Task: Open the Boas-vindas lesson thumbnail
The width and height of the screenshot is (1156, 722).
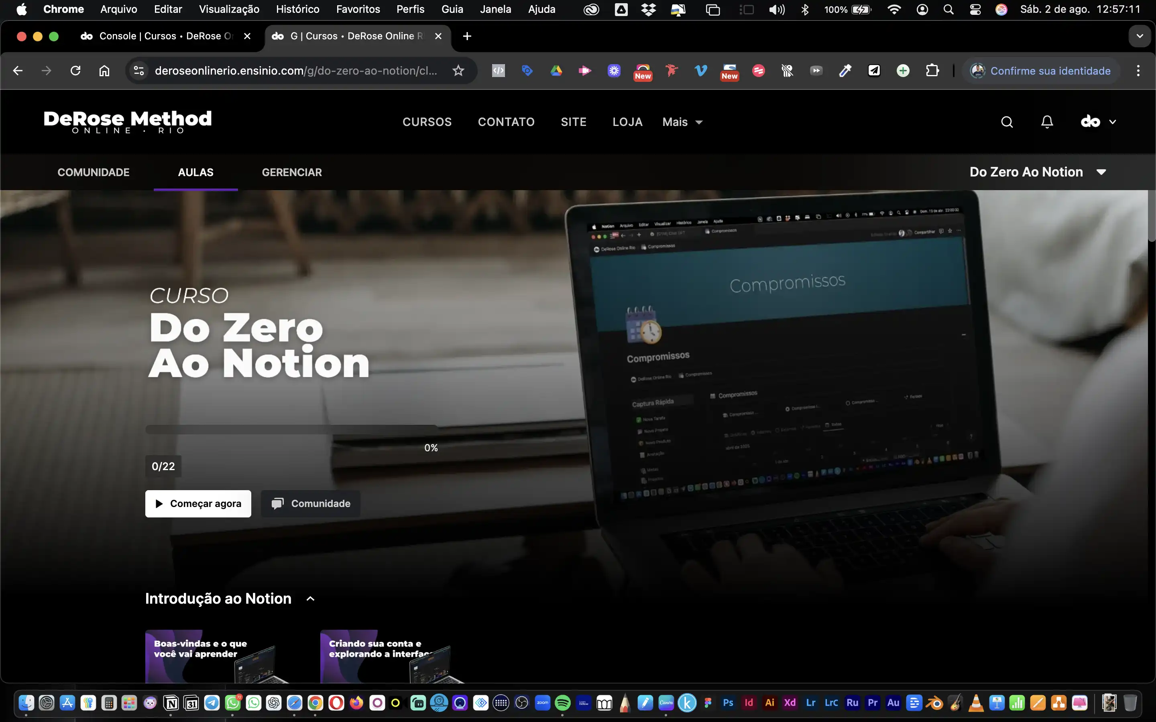Action: (x=217, y=657)
